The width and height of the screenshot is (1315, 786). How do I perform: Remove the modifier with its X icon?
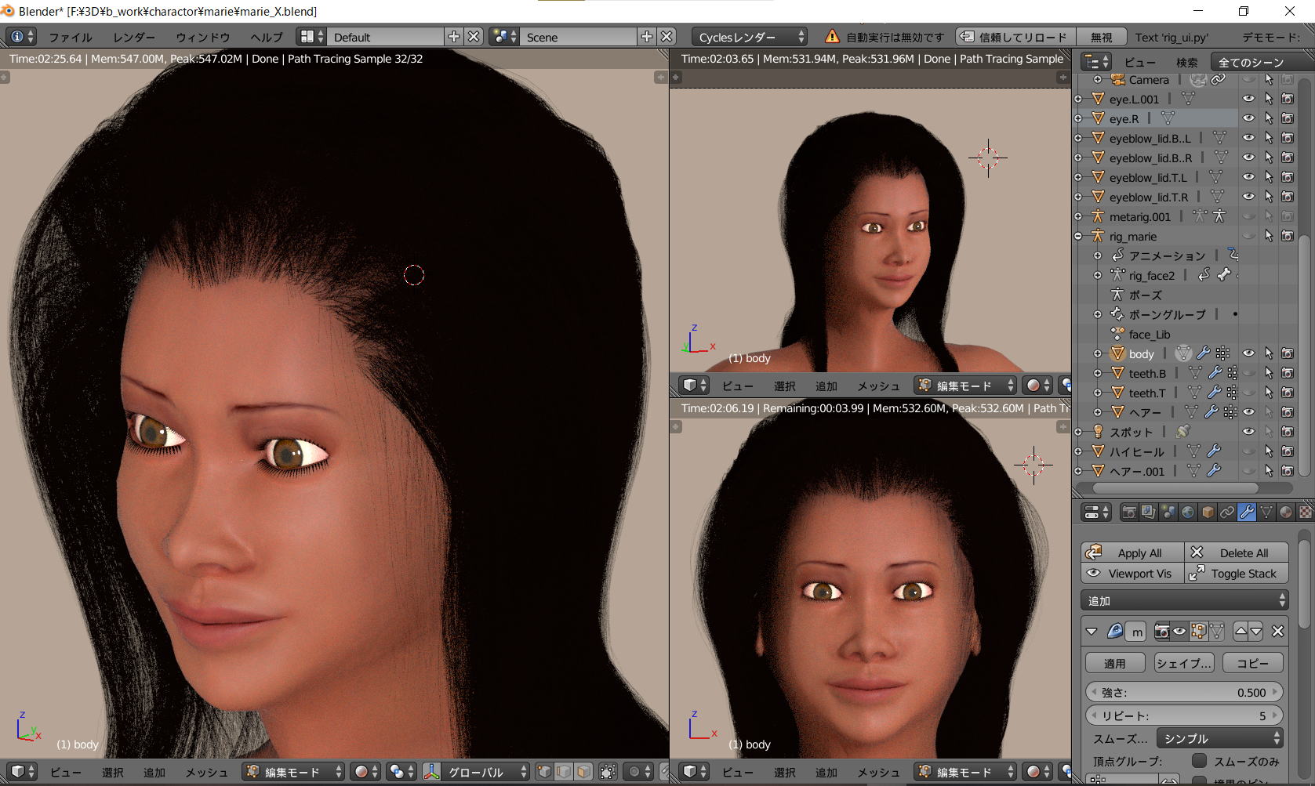click(1277, 631)
